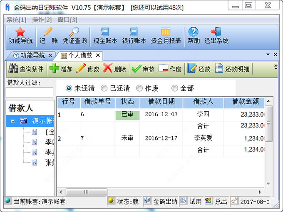Click the 审核 button
The height and width of the screenshot is (212, 283).
point(143,69)
